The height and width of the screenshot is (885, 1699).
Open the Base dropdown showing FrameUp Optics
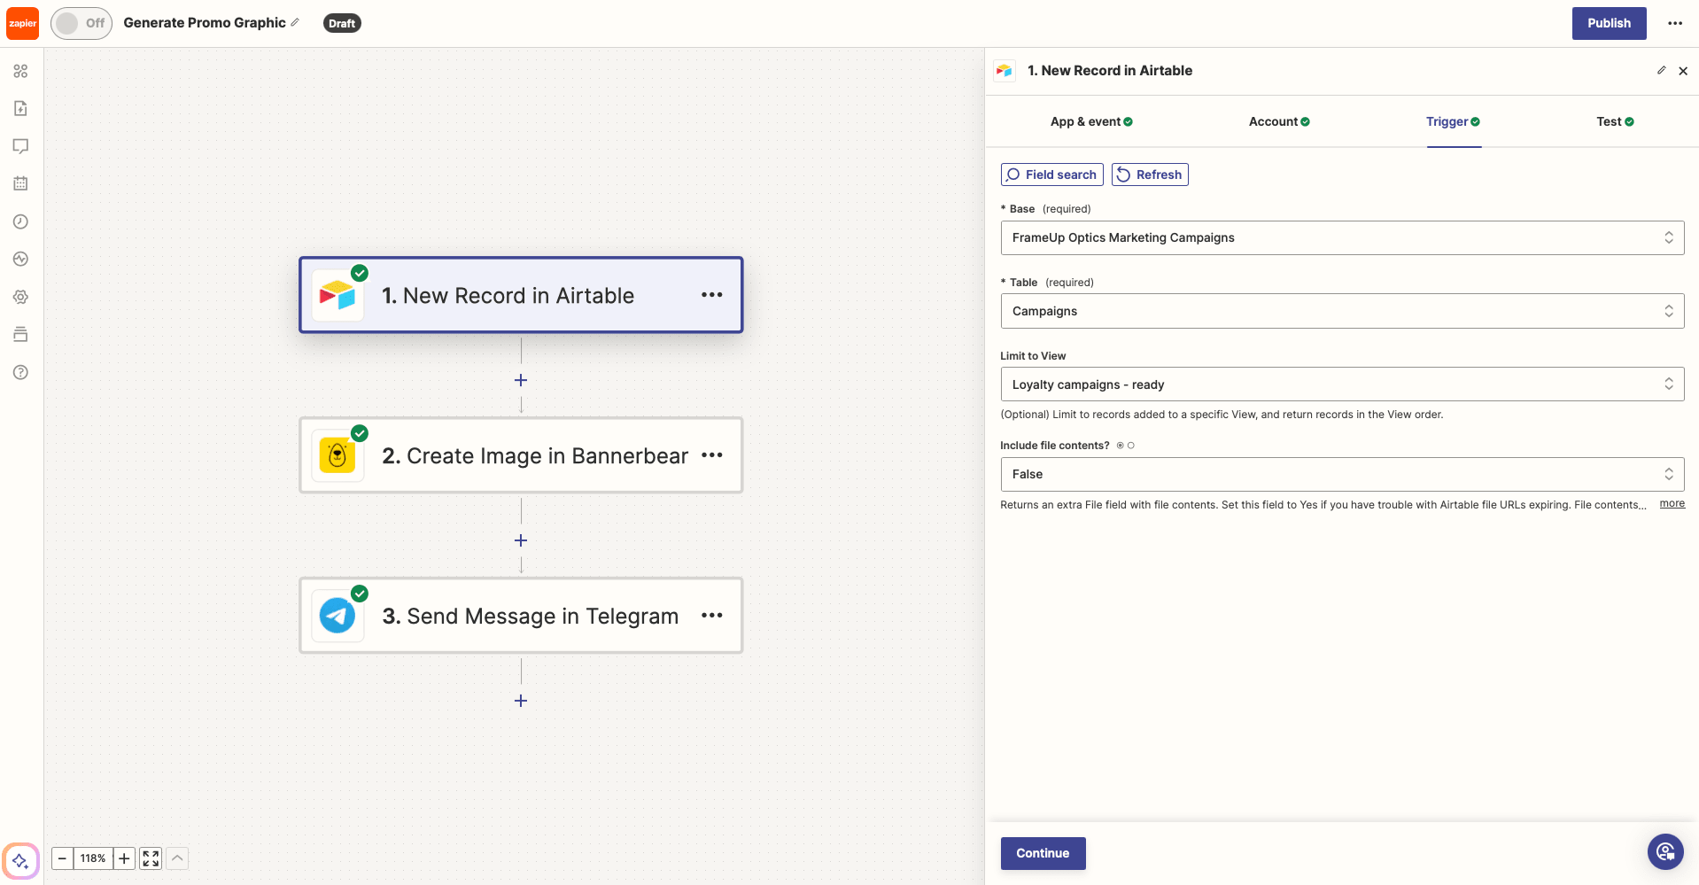click(x=1340, y=237)
